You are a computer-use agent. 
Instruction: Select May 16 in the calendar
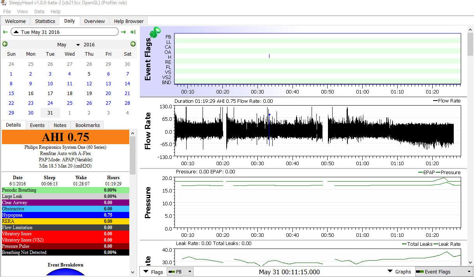point(31,94)
